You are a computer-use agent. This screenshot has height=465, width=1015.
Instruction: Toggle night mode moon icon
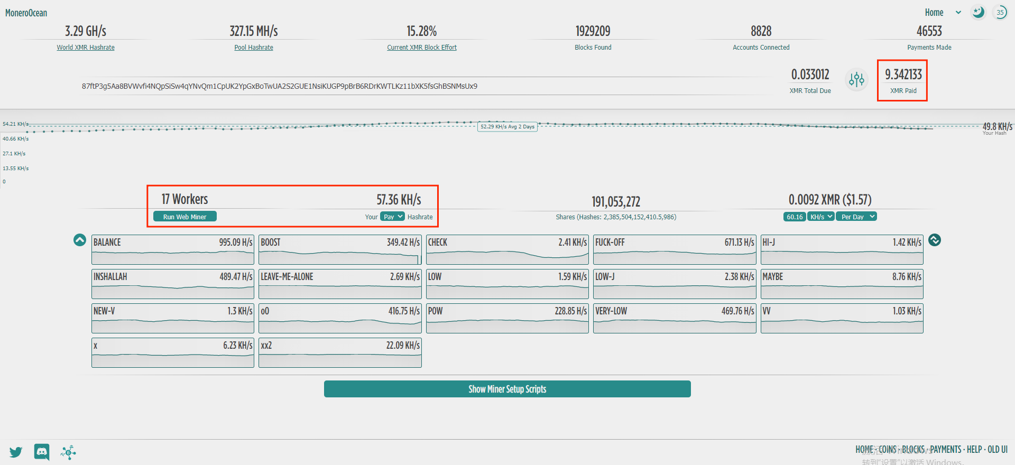pos(978,12)
